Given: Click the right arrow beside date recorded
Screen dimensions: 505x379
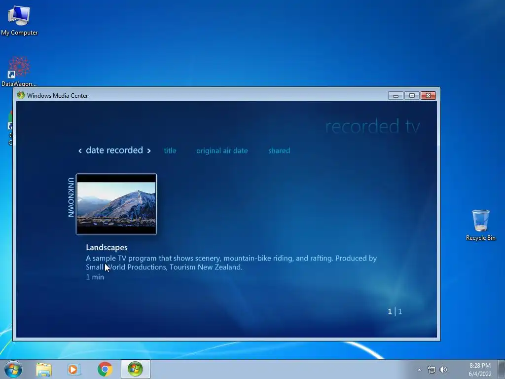Looking at the screenshot, I should pyautogui.click(x=149, y=151).
